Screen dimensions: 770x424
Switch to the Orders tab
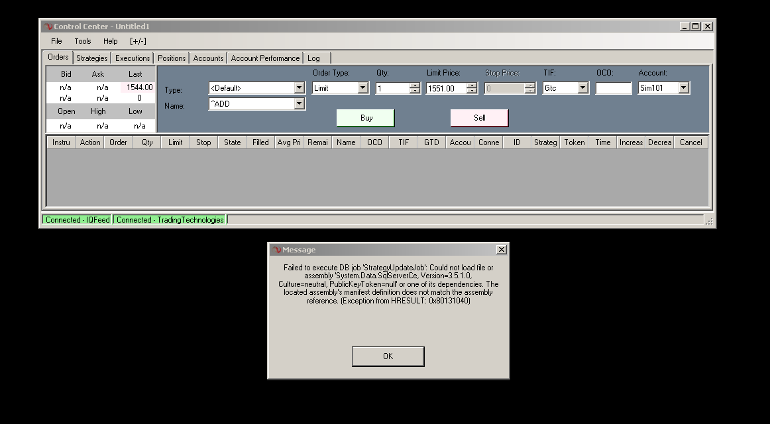coord(58,58)
